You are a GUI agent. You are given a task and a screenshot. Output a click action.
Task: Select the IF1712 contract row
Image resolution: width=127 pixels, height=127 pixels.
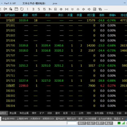pyautogui.click(x=64, y=81)
